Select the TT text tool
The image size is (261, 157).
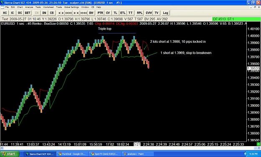pyautogui.click(x=130, y=13)
